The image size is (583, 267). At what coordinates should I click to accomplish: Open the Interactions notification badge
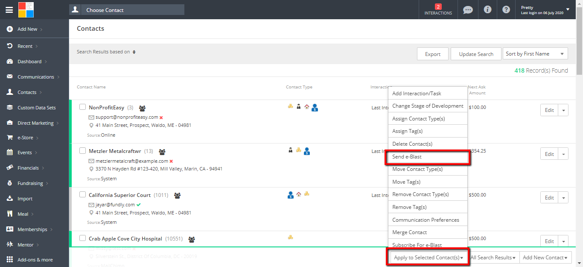438,6
